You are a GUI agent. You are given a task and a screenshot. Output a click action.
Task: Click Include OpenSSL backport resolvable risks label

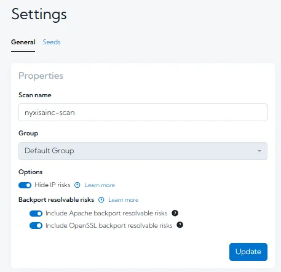click(109, 225)
